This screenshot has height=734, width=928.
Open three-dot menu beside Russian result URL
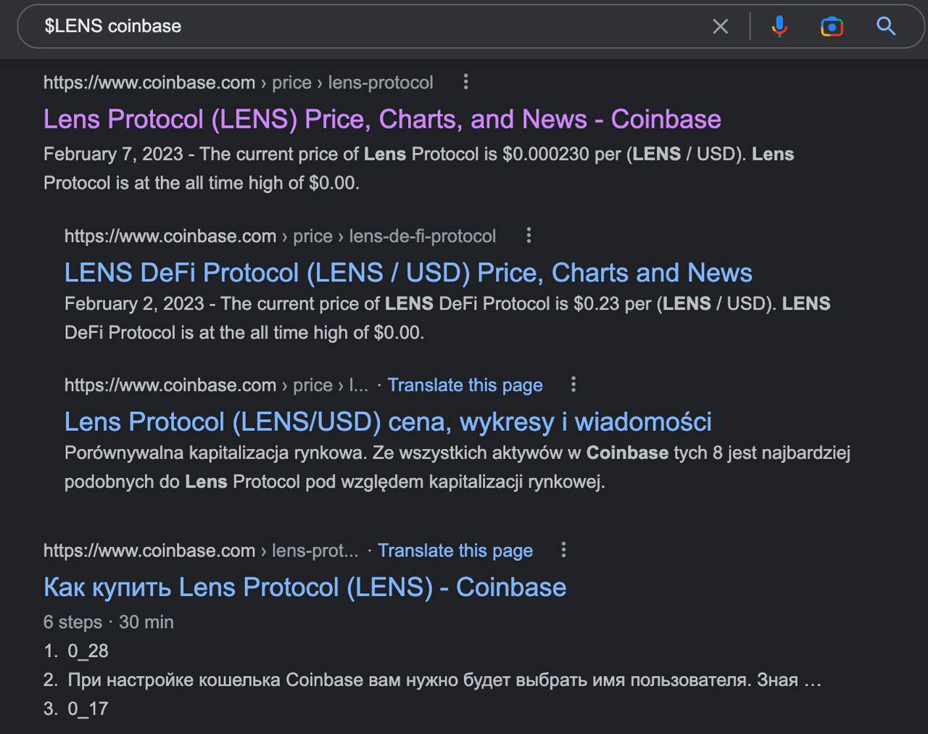(563, 550)
